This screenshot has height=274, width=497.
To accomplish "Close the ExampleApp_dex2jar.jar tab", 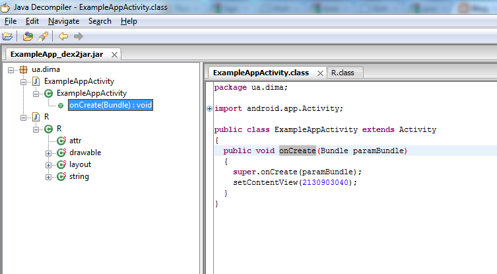I will 114,55.
